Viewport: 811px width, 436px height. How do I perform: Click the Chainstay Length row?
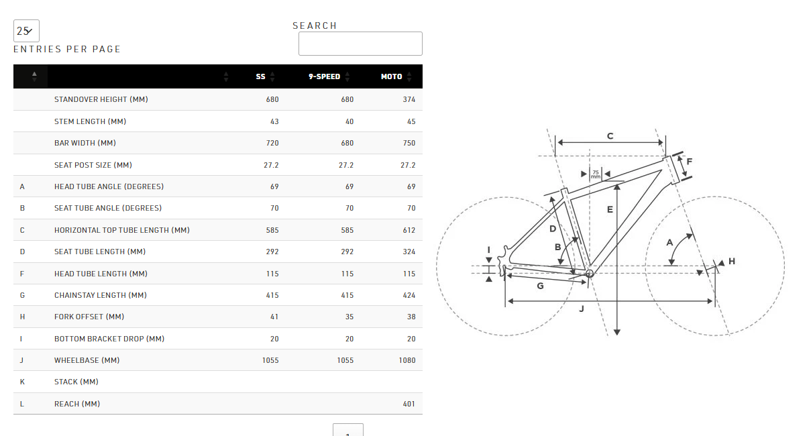click(x=218, y=295)
